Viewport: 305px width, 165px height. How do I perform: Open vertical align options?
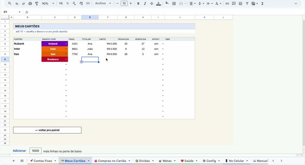[201, 3]
